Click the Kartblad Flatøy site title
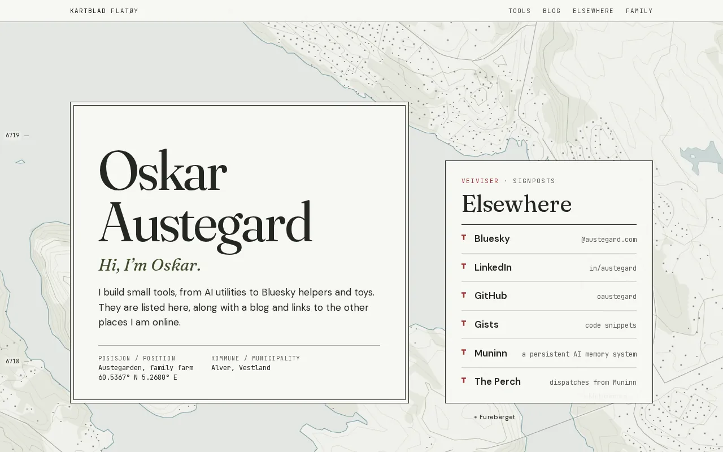This screenshot has width=723, height=452. 104,11
